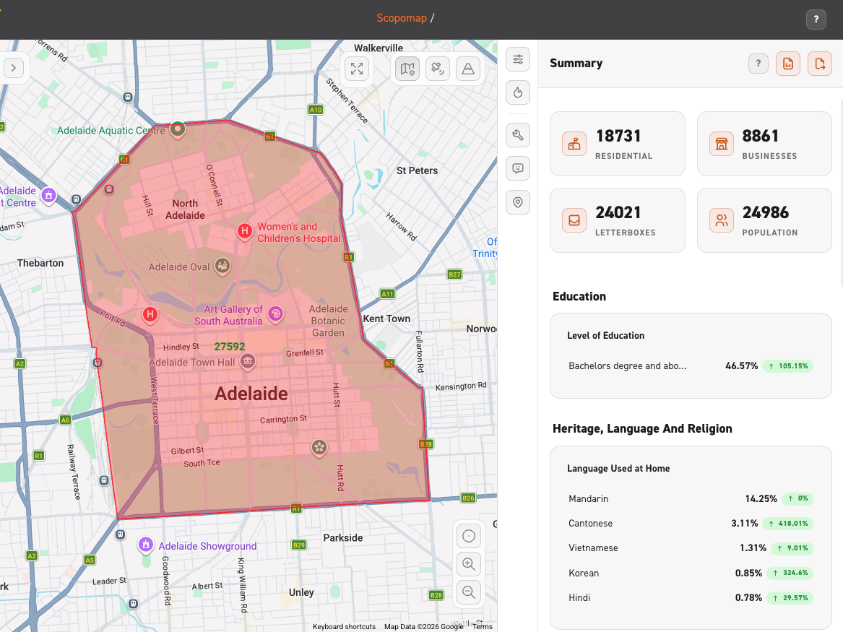Click the Adelaide city label
Viewport: 843px width, 632px height.
pos(251,394)
